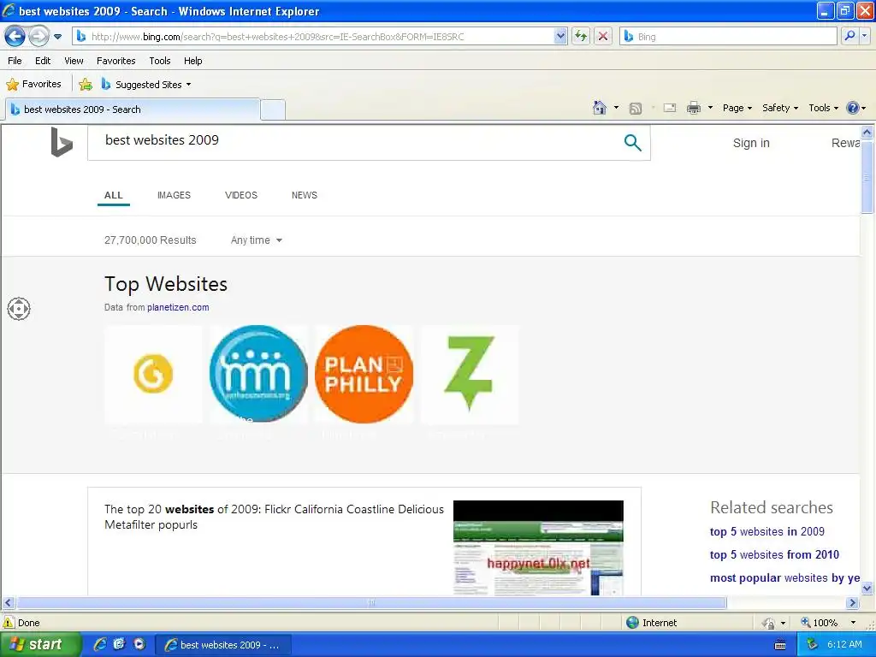Click the horizontal scrollbar left arrow
The image size is (876, 657).
[8, 603]
